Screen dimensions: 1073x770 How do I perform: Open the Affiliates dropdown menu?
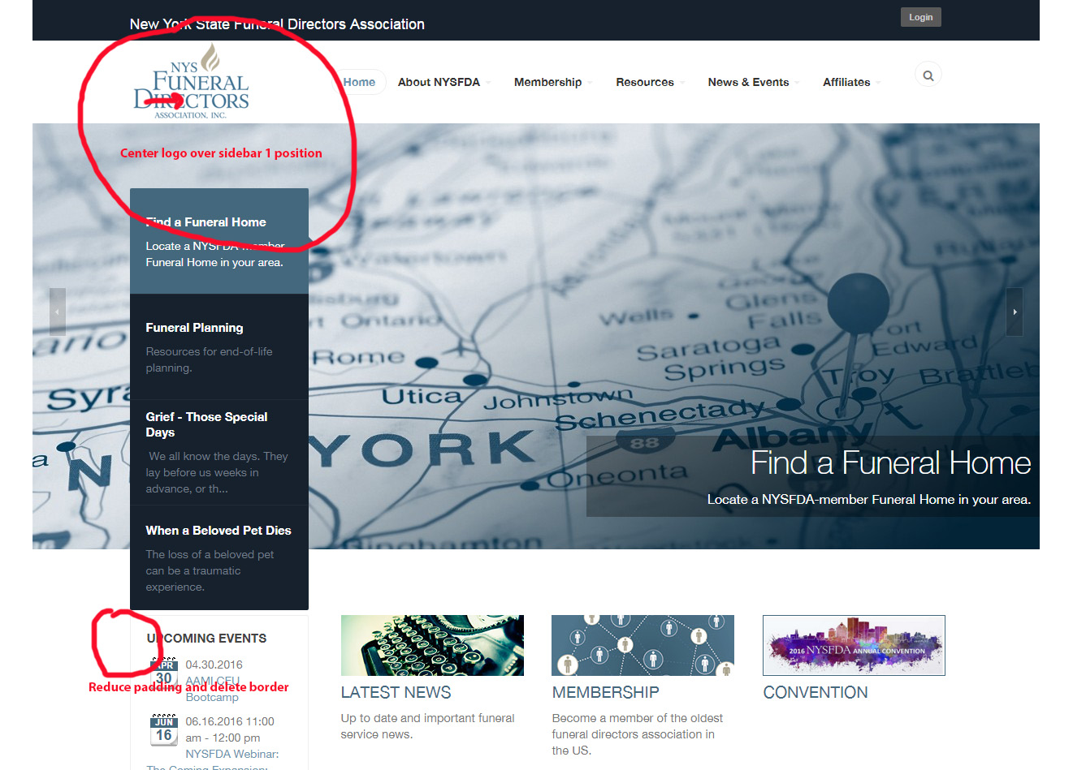click(x=846, y=82)
